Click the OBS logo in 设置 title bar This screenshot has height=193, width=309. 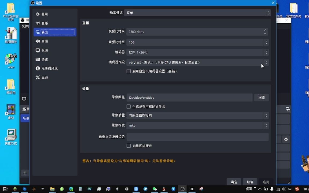click(x=33, y=3)
